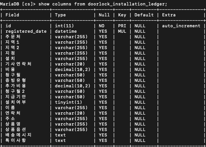Click the 특이사항 field name
The height and width of the screenshot is (147, 206).
pyautogui.click(x=16, y=140)
